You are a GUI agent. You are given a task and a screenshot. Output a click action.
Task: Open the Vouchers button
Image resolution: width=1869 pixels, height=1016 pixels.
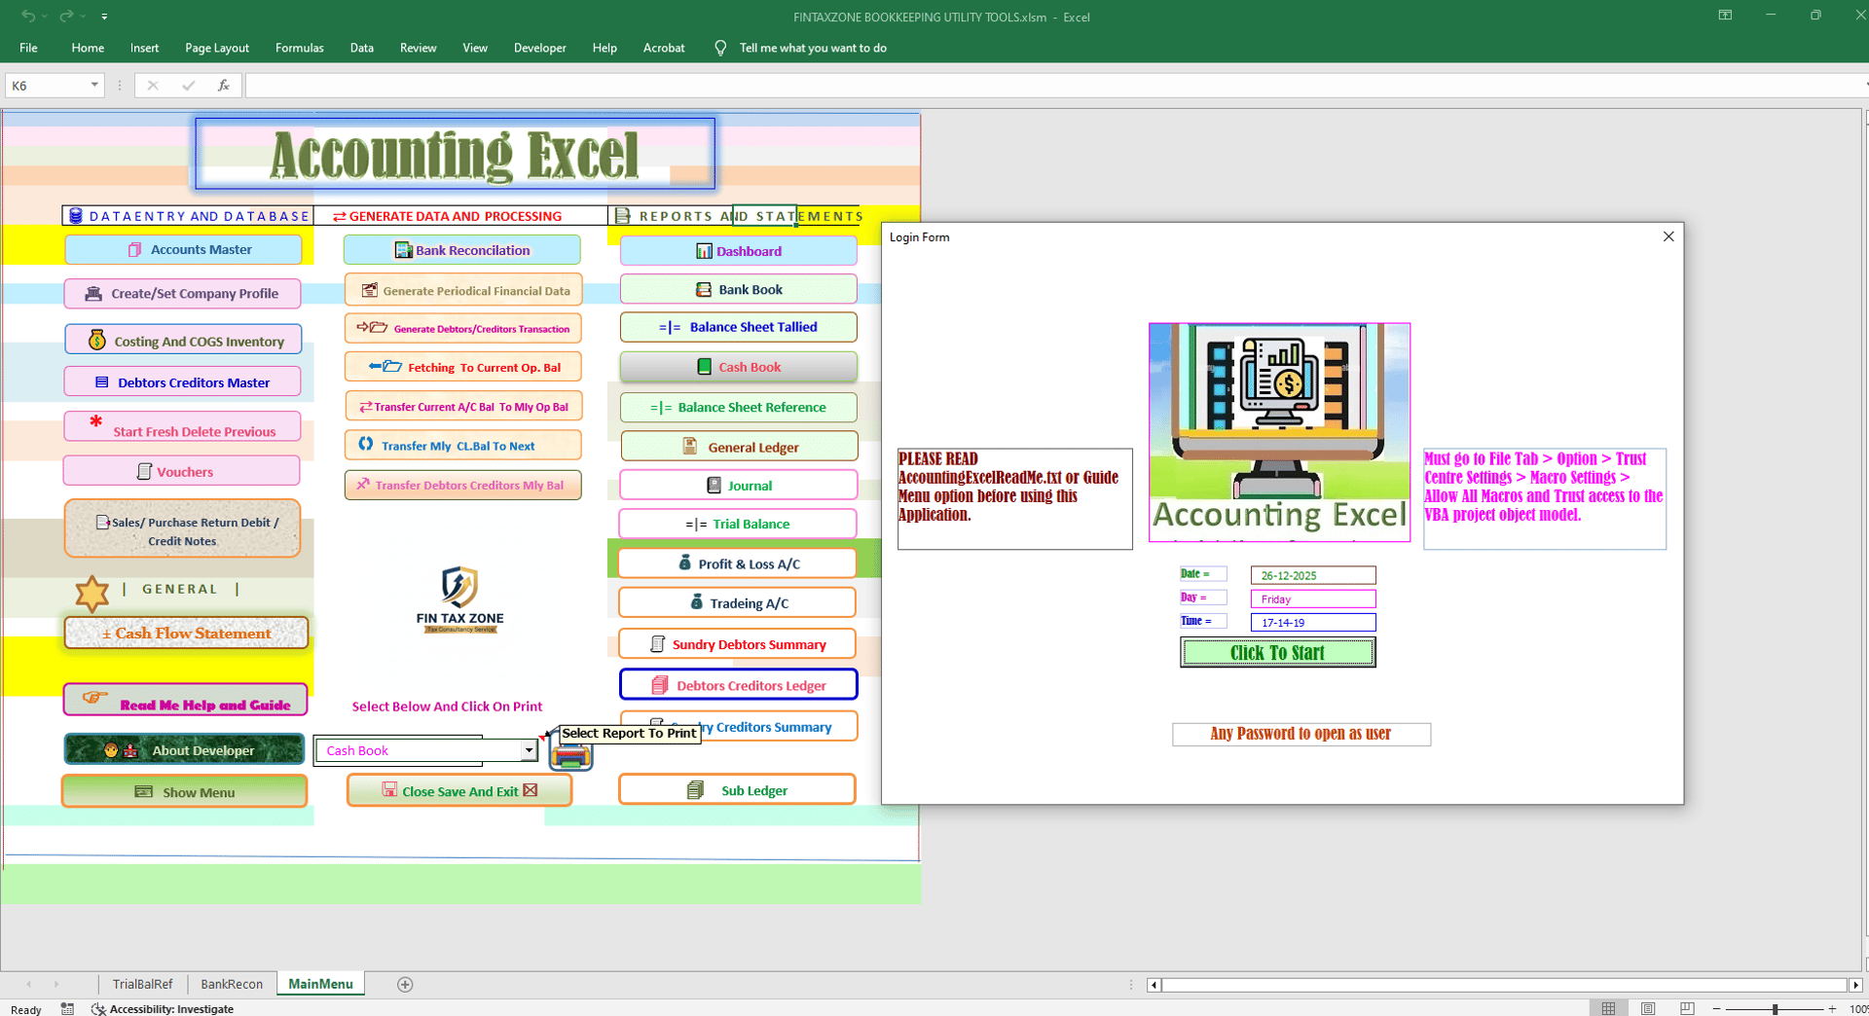pyautogui.click(x=182, y=471)
